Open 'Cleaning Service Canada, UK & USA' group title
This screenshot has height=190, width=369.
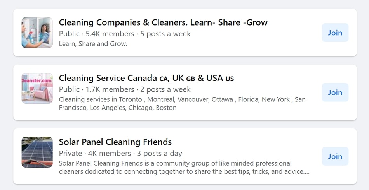pyautogui.click(x=146, y=78)
